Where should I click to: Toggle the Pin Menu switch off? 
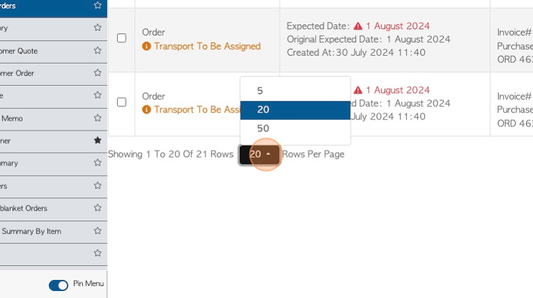pos(59,285)
